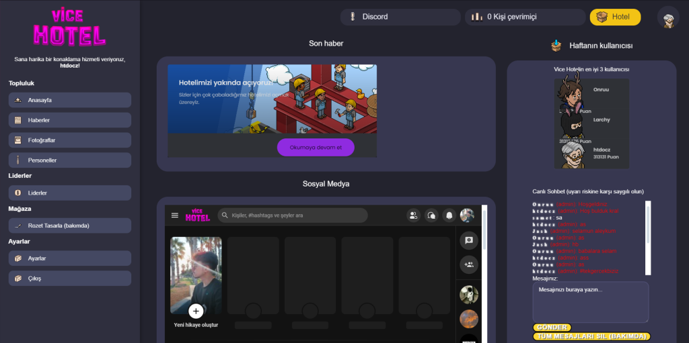Click the Çıkış box icon
Image resolution: width=689 pixels, height=343 pixels.
coord(18,279)
